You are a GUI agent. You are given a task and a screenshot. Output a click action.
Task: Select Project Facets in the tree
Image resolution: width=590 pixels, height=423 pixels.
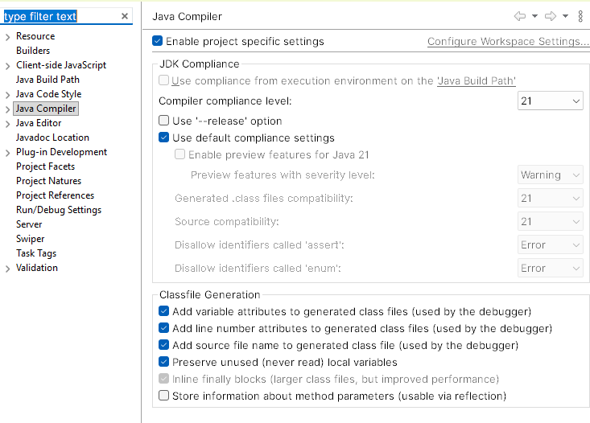coord(45,166)
